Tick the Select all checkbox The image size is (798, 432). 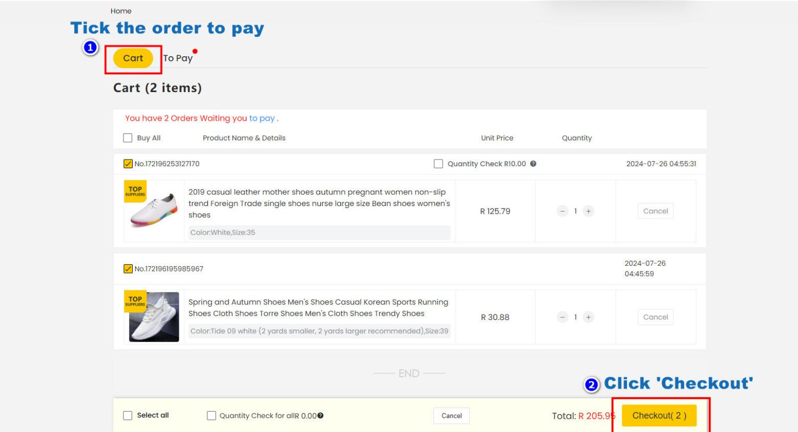(x=128, y=416)
